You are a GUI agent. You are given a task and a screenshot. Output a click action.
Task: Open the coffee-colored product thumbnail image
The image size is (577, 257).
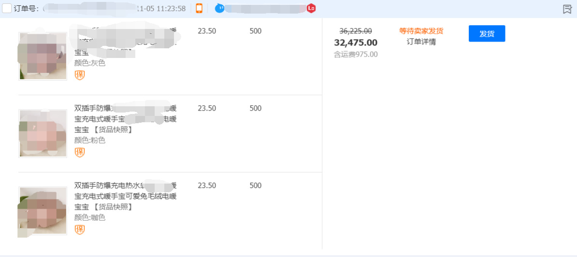[43, 211]
